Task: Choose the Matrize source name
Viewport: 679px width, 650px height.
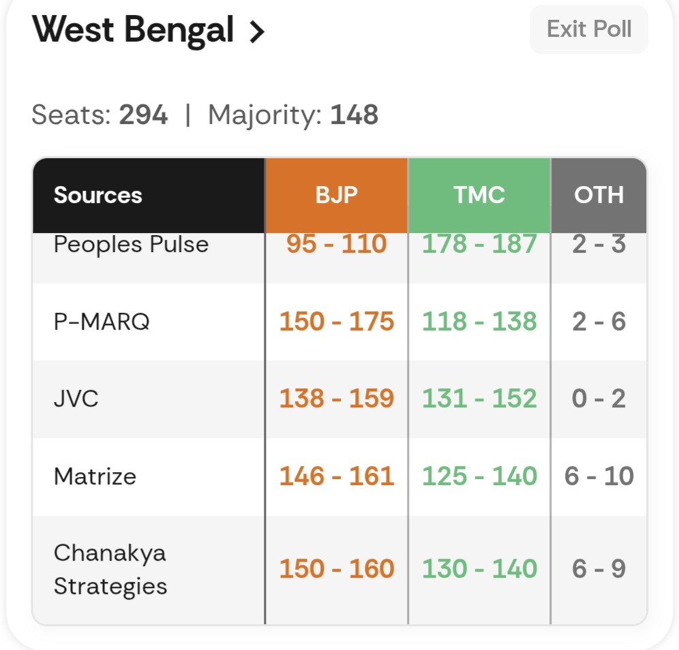Action: [95, 476]
